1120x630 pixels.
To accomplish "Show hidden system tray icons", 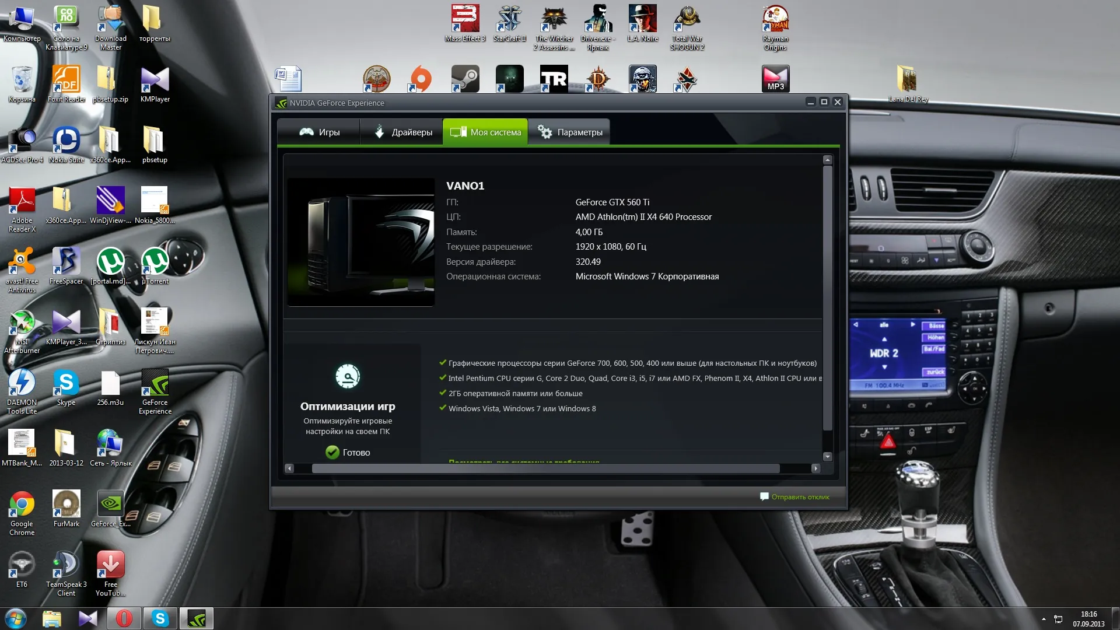I will 1044,619.
